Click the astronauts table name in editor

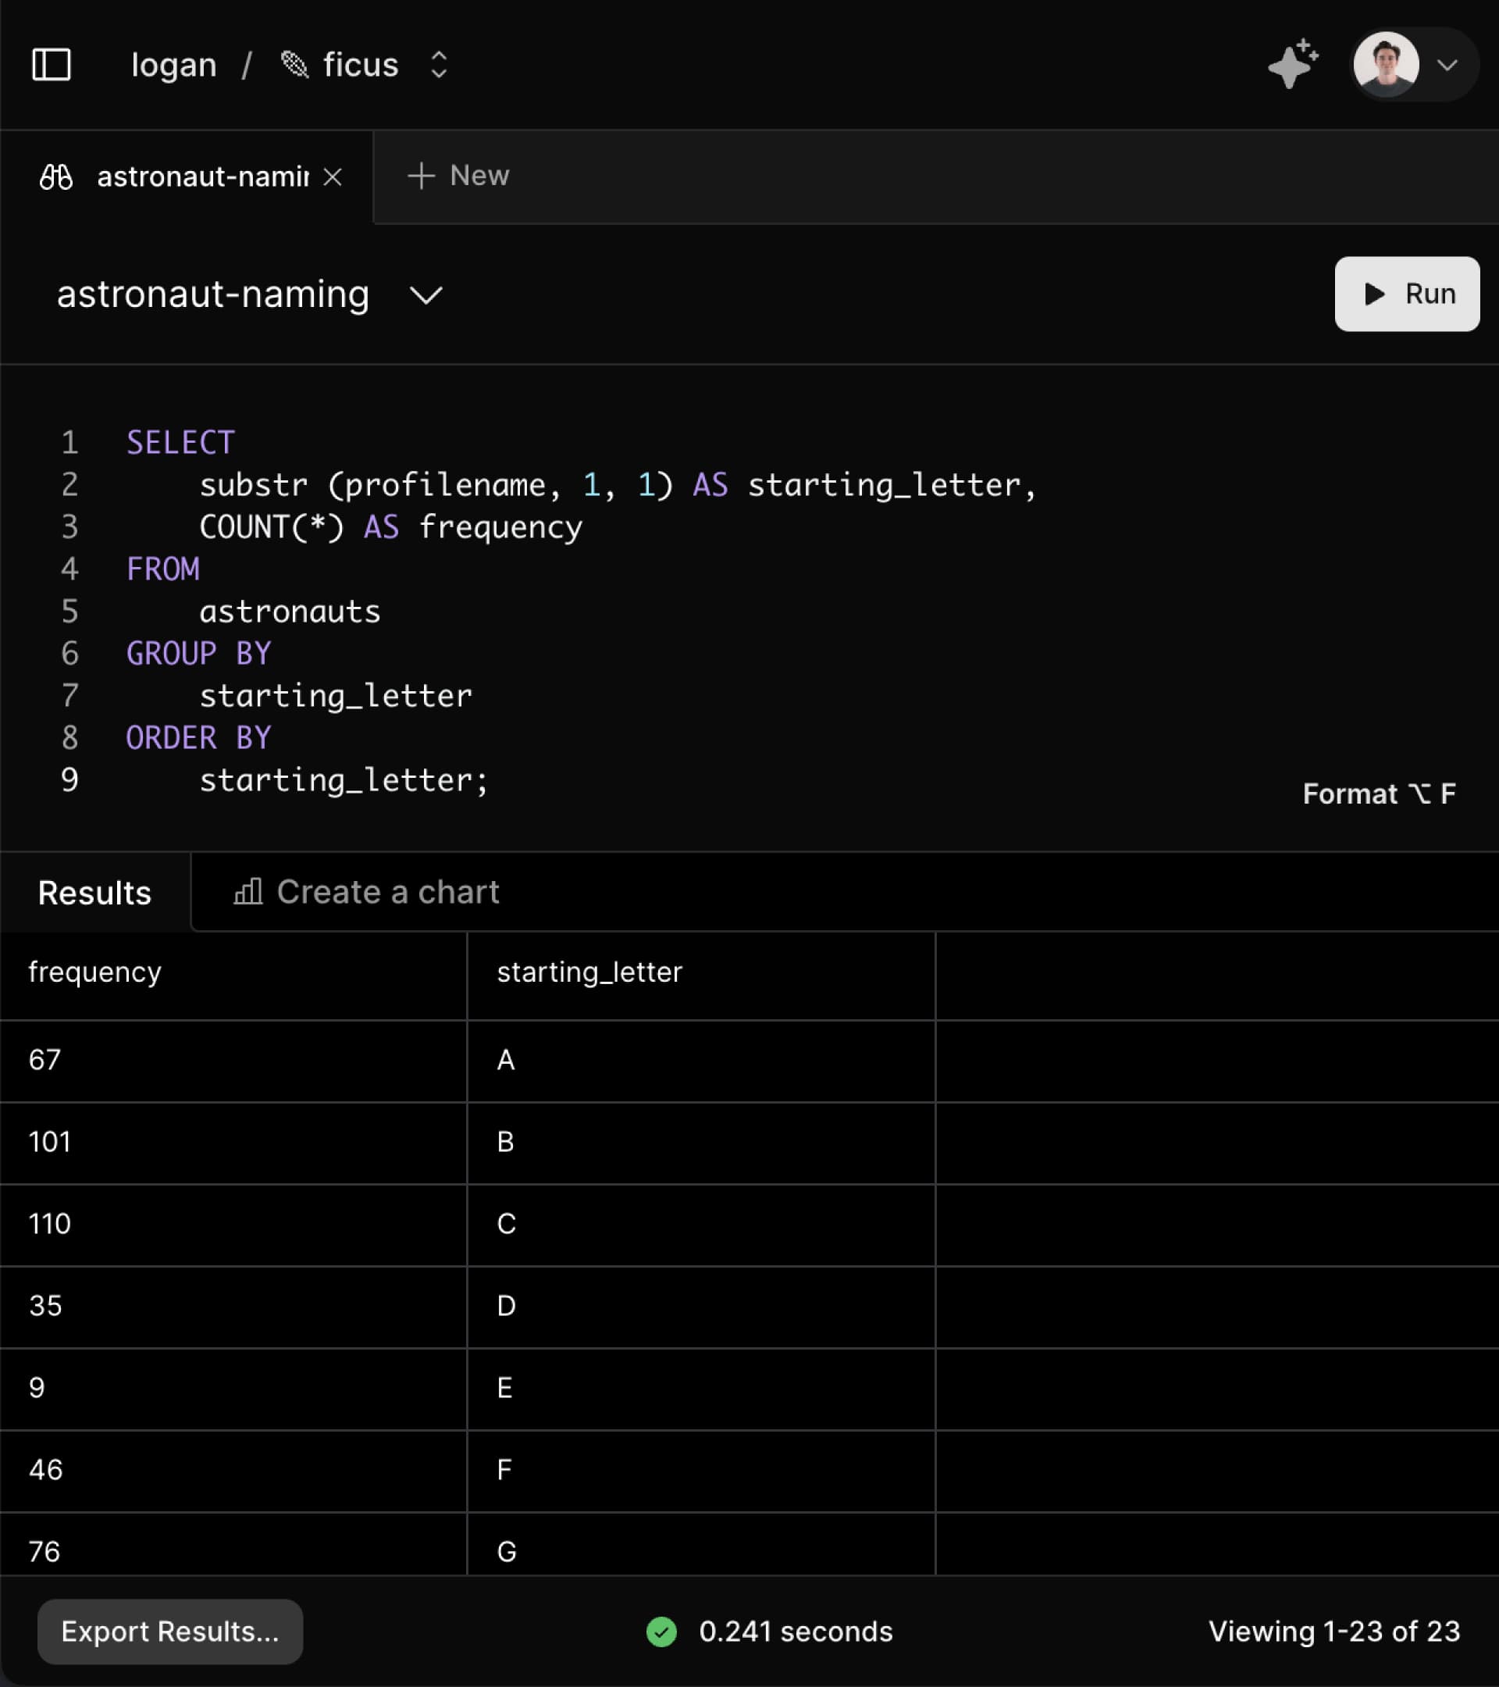pyautogui.click(x=290, y=612)
